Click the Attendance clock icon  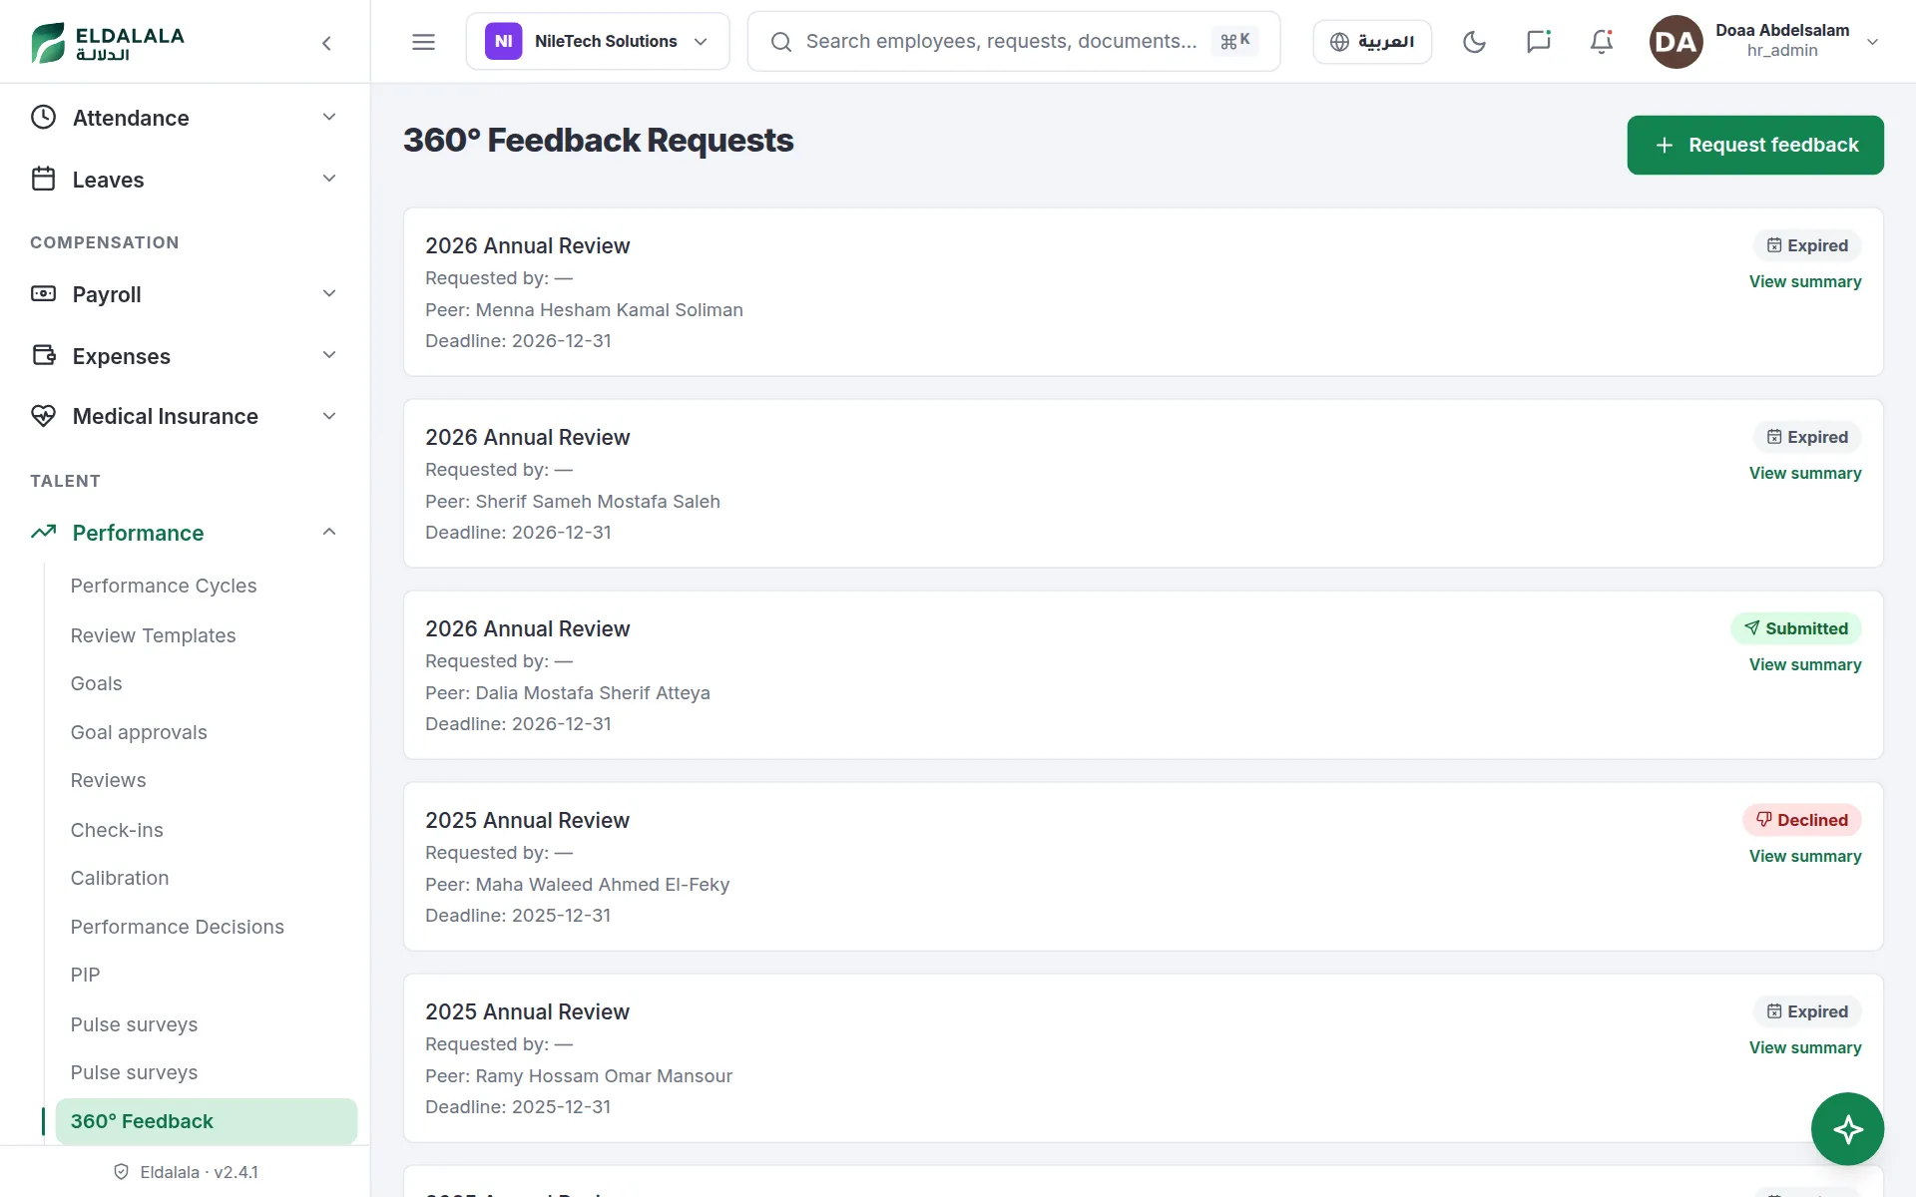43,118
